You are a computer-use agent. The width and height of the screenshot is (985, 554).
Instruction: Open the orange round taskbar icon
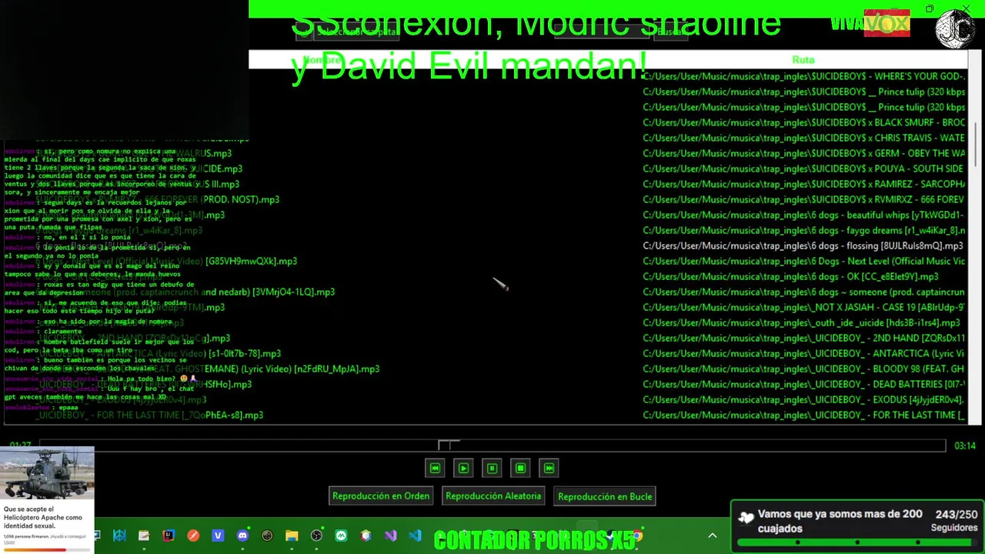(193, 536)
